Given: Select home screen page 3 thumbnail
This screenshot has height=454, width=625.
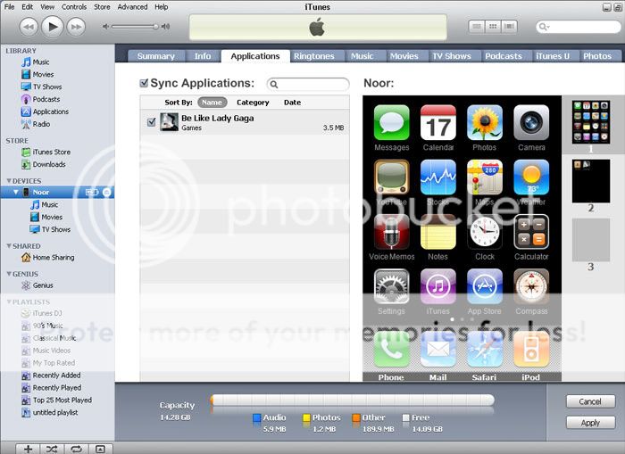Looking at the screenshot, I should coord(591,240).
